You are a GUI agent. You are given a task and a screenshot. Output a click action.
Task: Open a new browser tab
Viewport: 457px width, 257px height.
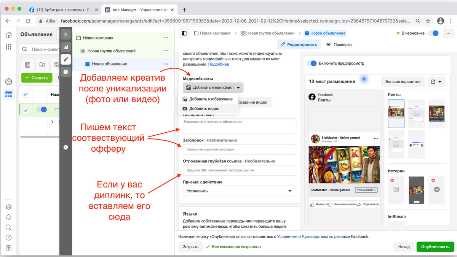[184, 10]
